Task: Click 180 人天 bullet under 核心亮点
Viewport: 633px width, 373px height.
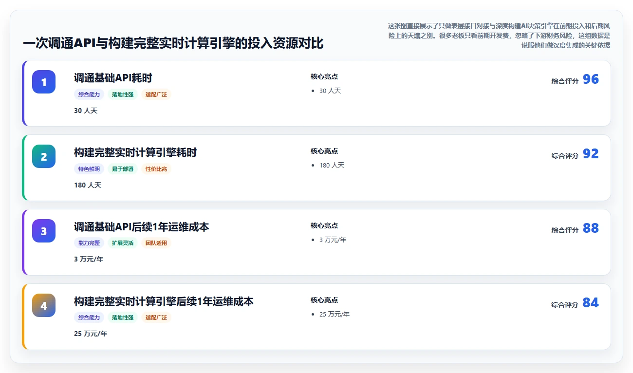Action: pos(332,165)
